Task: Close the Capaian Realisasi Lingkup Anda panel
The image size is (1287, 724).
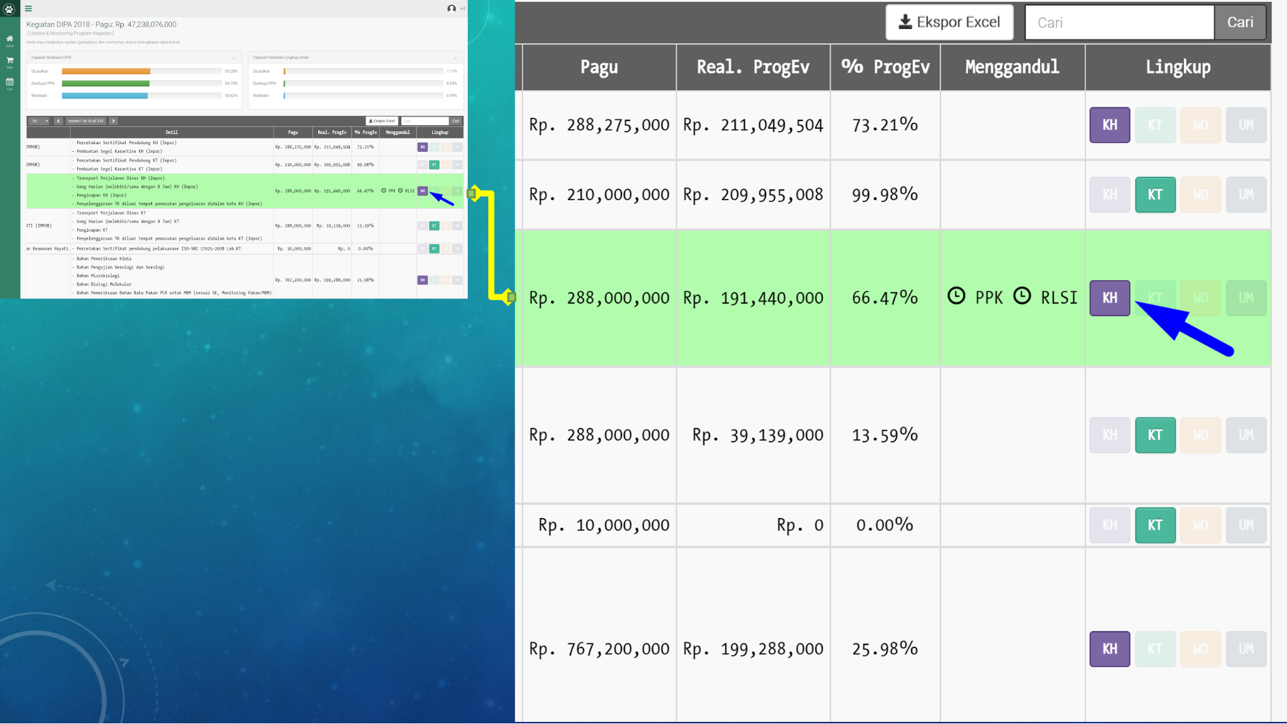Action: point(455,58)
